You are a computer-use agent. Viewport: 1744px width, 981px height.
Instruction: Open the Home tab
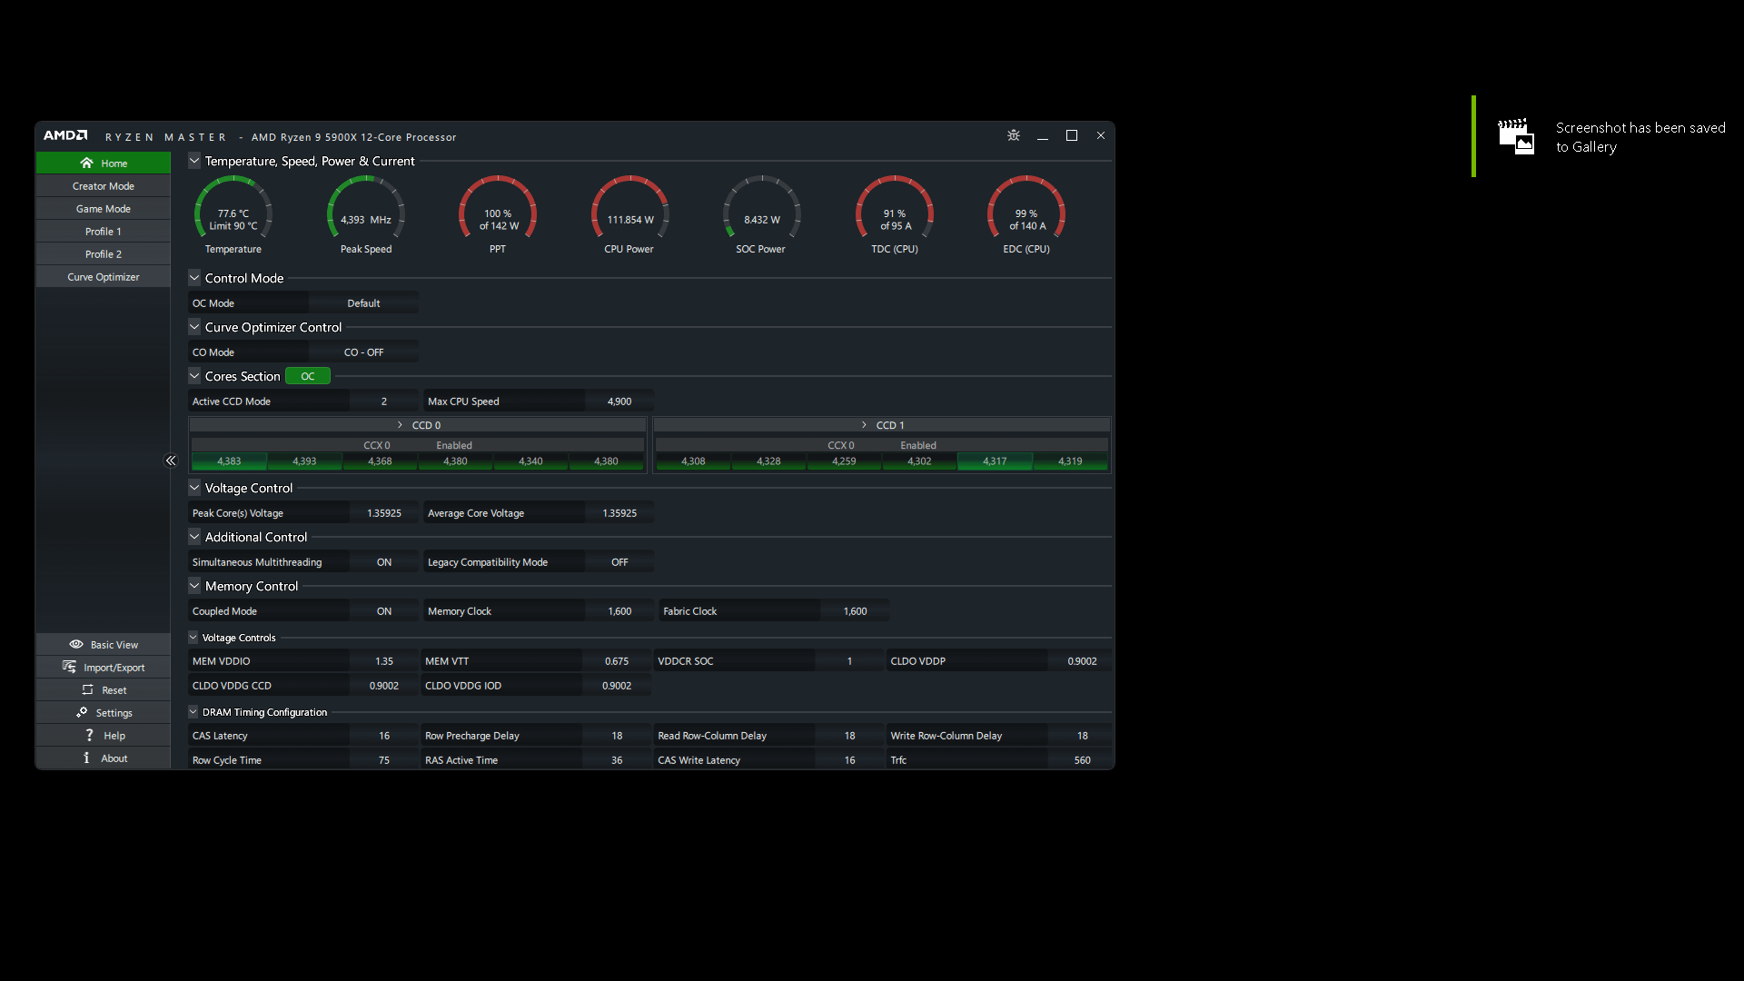point(104,163)
